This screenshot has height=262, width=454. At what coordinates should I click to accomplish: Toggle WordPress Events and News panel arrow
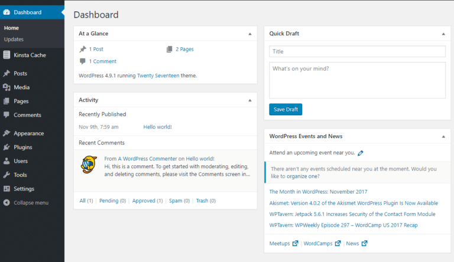tap(443, 136)
